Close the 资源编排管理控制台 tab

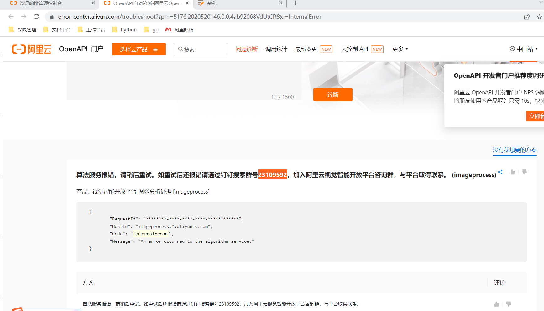coord(93,3)
